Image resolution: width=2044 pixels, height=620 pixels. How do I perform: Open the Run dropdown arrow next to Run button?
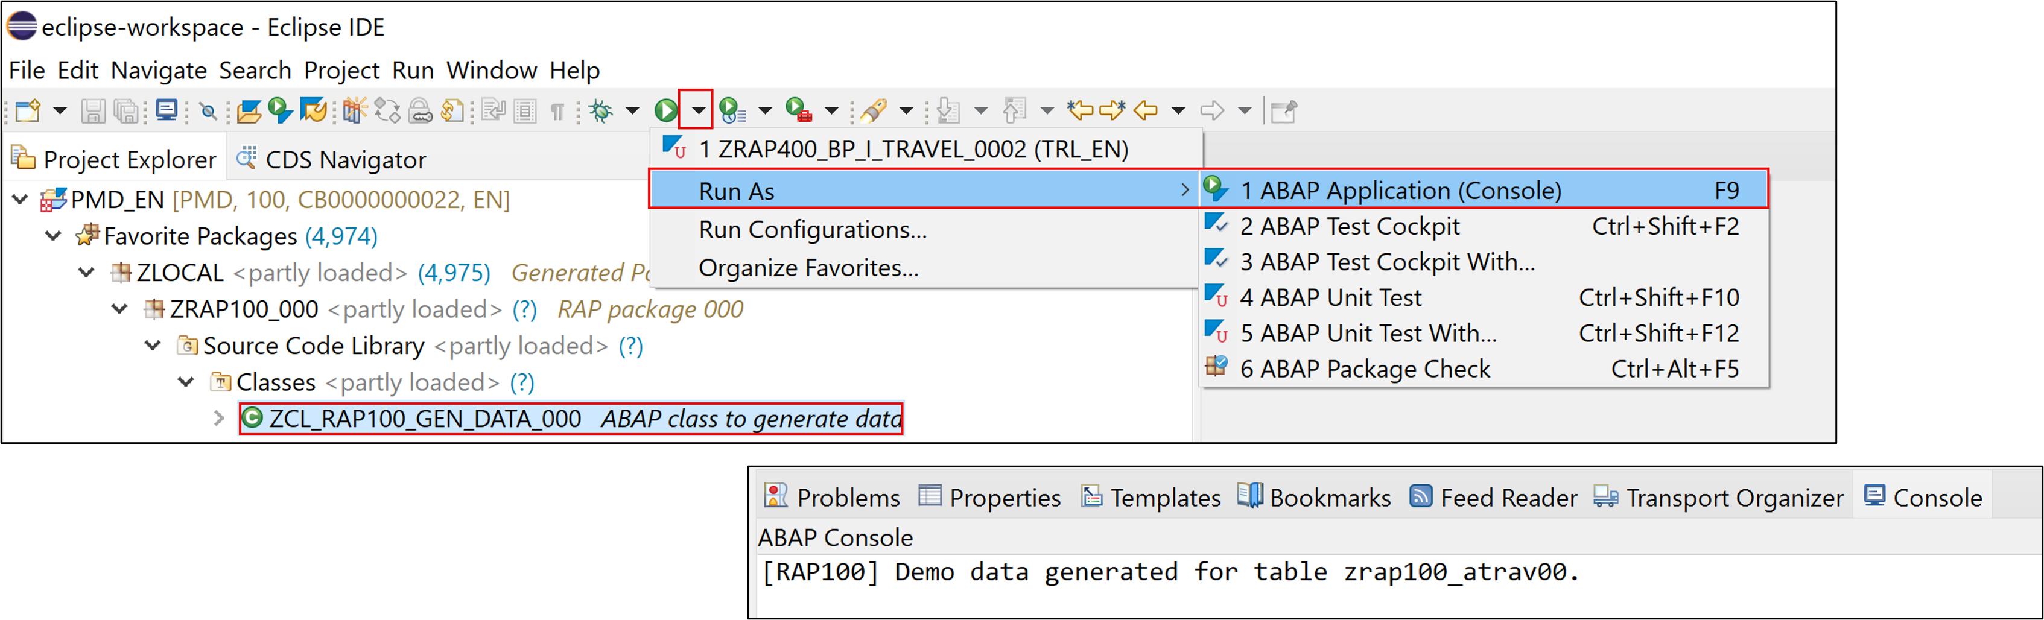[x=697, y=110]
